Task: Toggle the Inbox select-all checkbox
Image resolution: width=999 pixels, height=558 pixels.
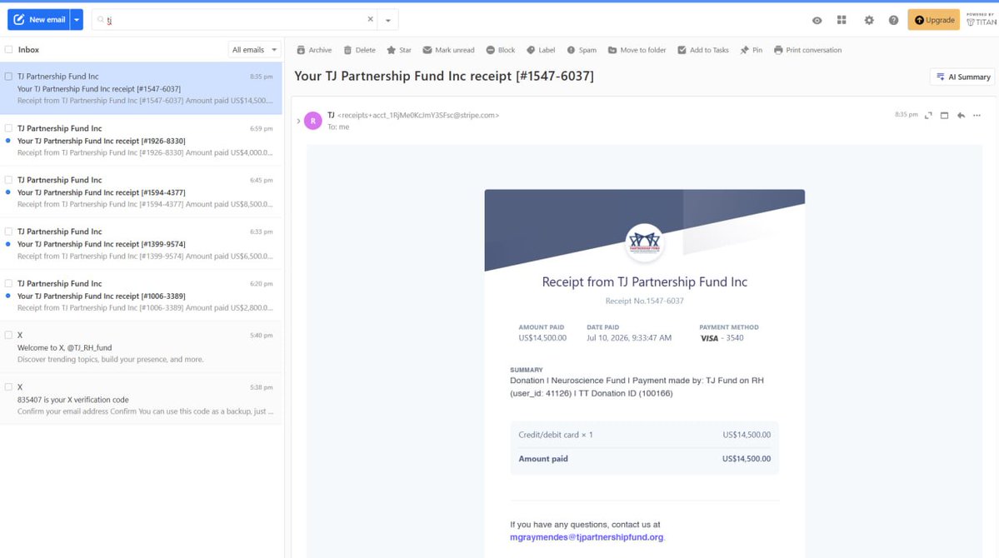Action: pos(9,50)
